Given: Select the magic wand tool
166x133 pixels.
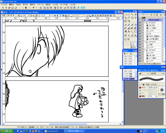Looking at the screenshot, I should (132, 14).
